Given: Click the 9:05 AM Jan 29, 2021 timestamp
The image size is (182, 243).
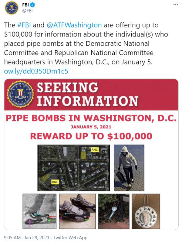Looking at the screenshot, I should (27, 238).
